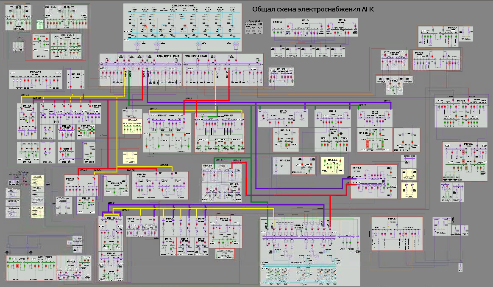Click the yellow ШЛ-39 feeder line label
The image size is (493, 287).
(25, 94)
